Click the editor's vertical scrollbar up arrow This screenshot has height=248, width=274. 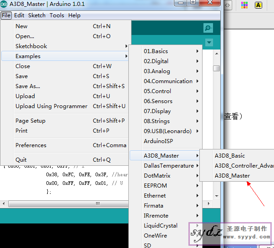point(217,54)
